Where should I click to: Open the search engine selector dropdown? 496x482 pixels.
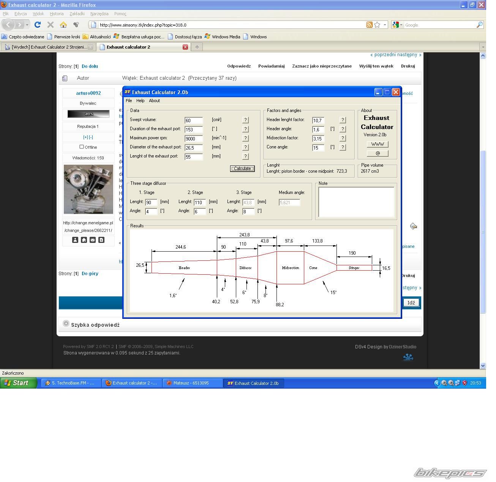(x=398, y=25)
